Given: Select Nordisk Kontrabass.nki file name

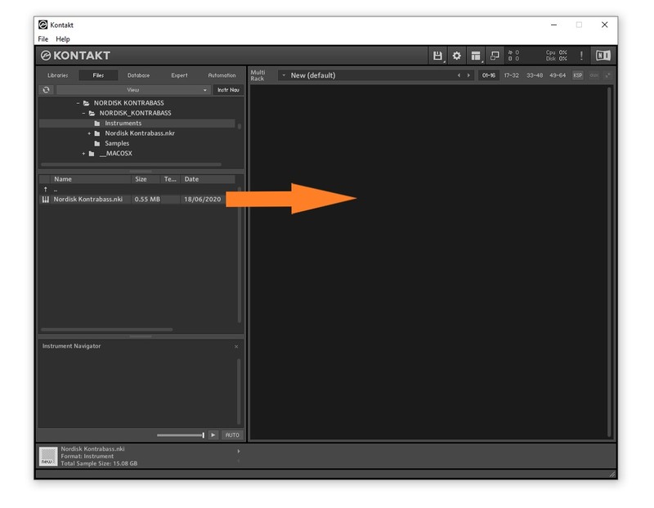Looking at the screenshot, I should [x=88, y=200].
